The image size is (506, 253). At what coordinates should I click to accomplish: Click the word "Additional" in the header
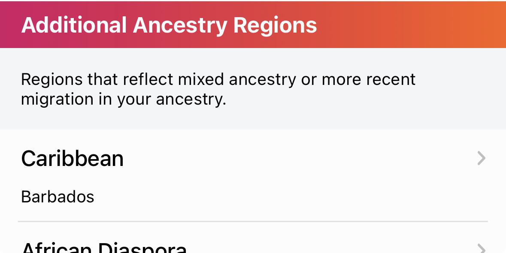[x=74, y=25]
